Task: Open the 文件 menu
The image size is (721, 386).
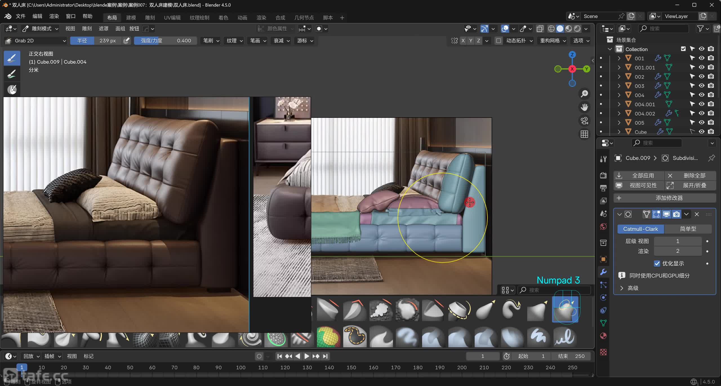Action: pos(21,16)
